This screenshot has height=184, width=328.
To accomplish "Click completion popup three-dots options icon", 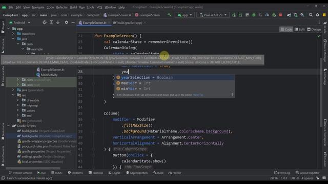I will pyautogui.click(x=232, y=95).
